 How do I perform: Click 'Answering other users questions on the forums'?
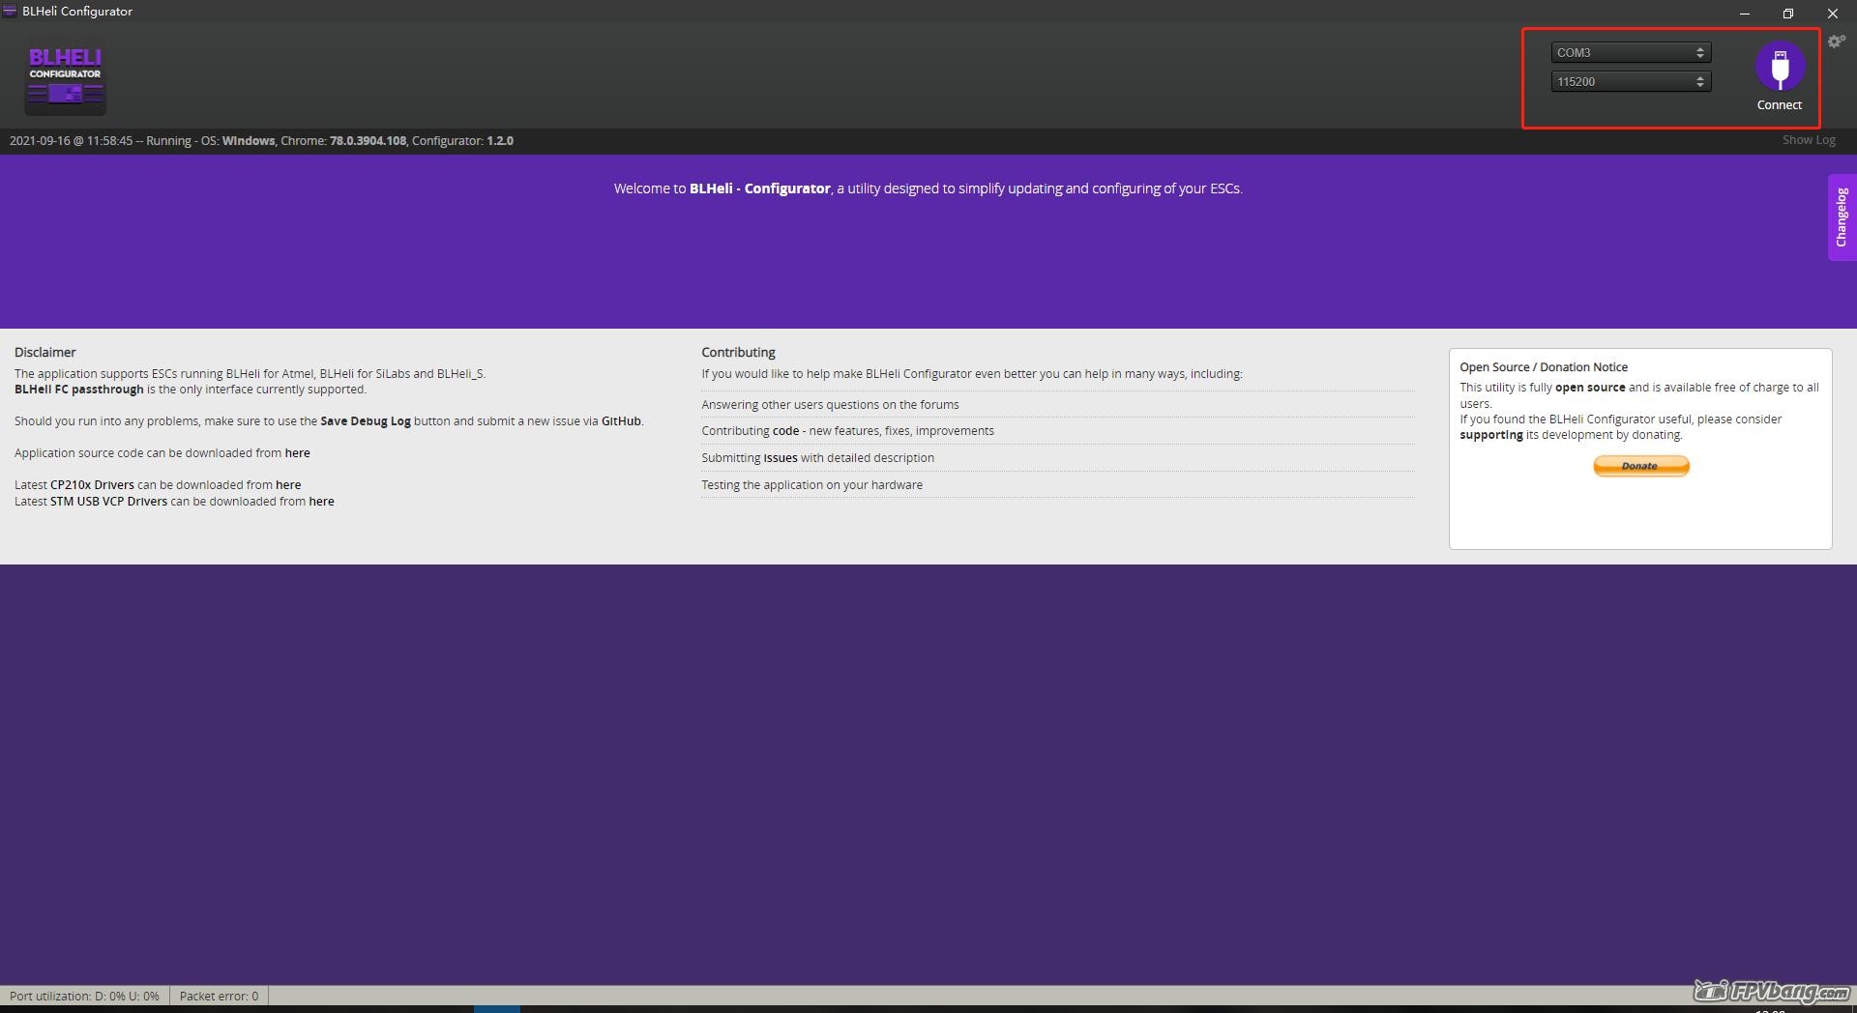(x=830, y=405)
